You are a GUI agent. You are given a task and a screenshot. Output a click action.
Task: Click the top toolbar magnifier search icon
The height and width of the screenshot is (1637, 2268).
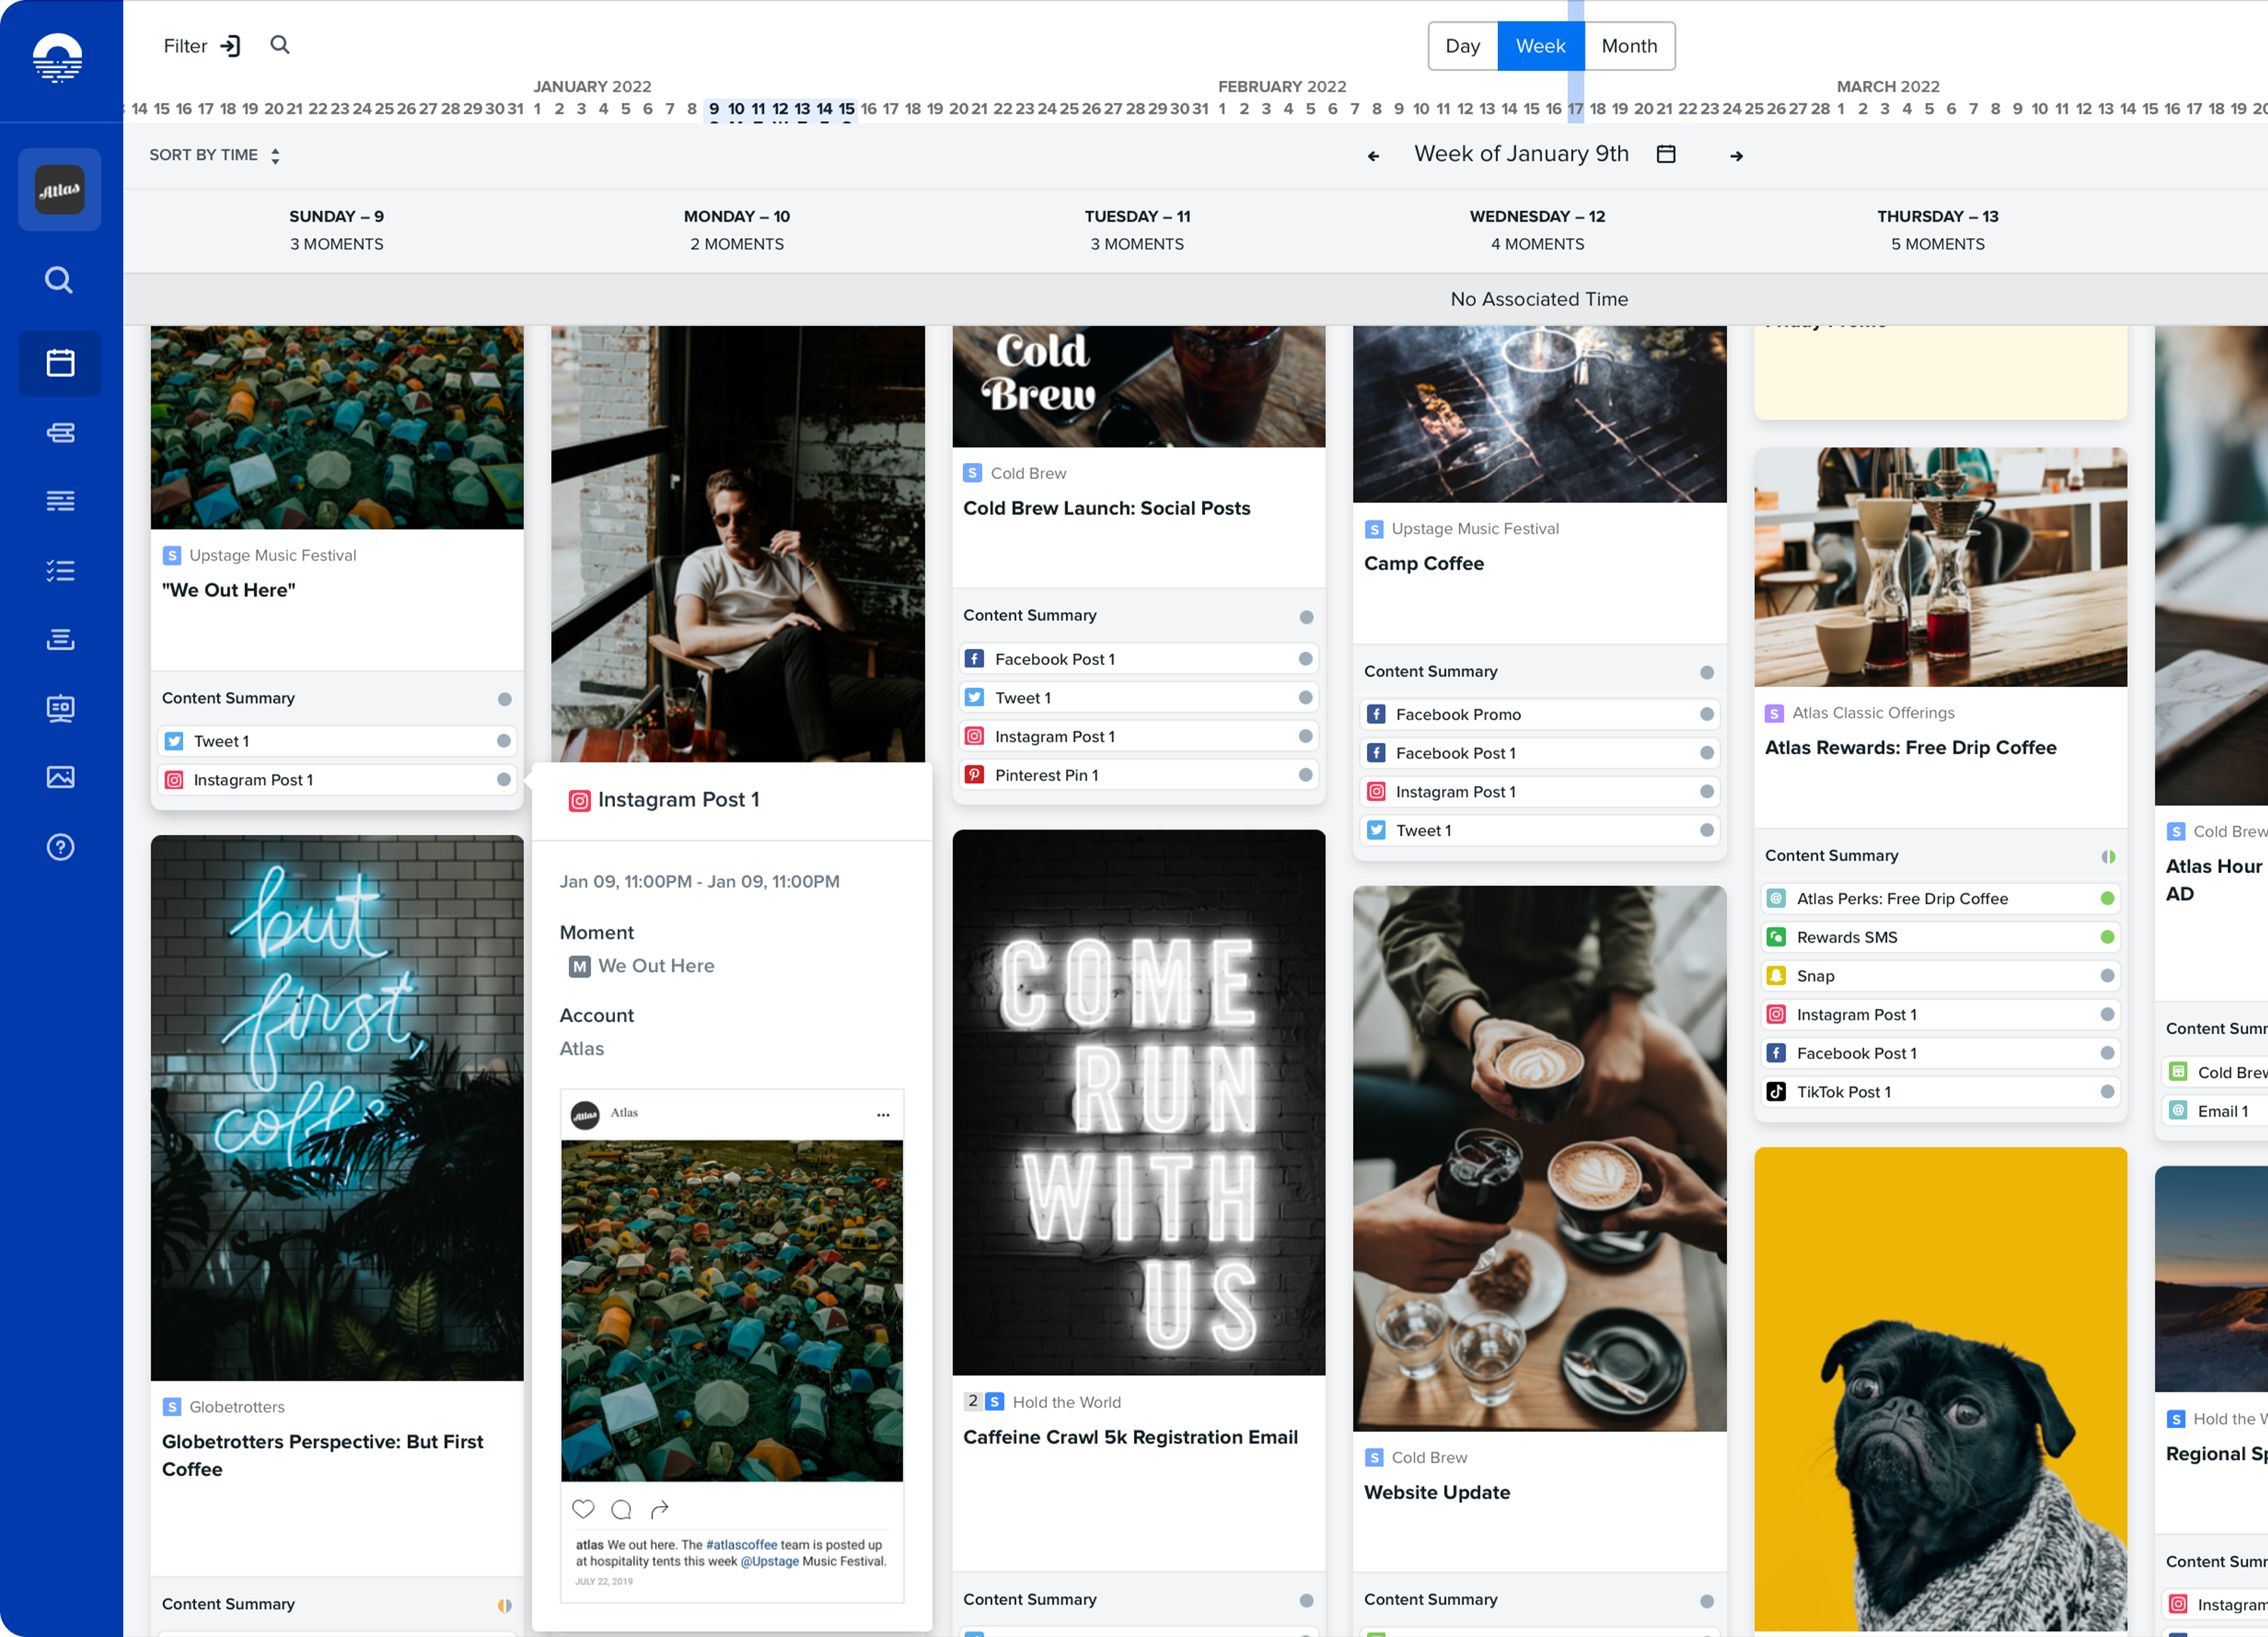(280, 45)
